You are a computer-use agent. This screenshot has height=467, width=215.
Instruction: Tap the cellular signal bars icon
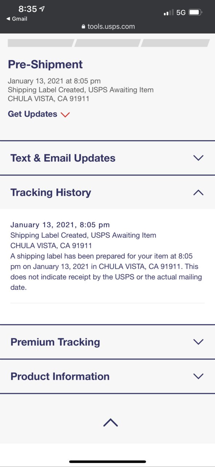coord(168,13)
